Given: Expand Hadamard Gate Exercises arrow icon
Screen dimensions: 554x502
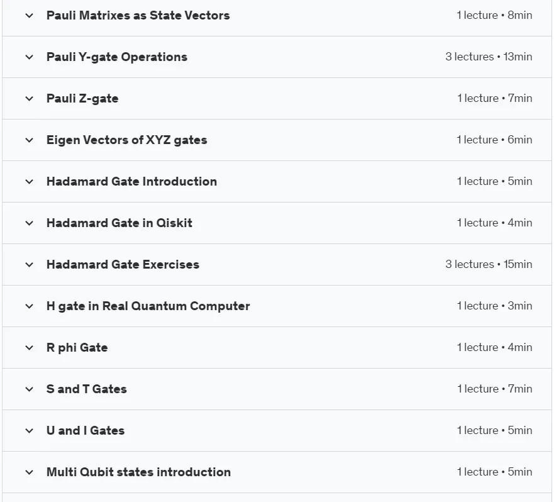Looking at the screenshot, I should pyautogui.click(x=30, y=264).
